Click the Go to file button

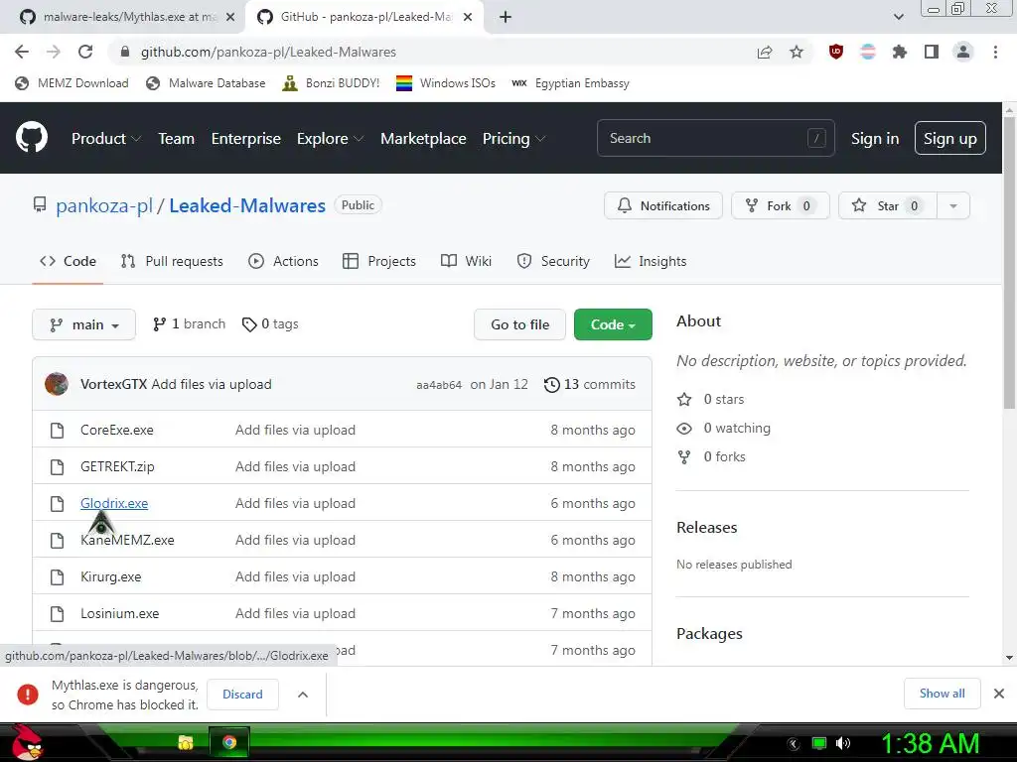(x=519, y=324)
